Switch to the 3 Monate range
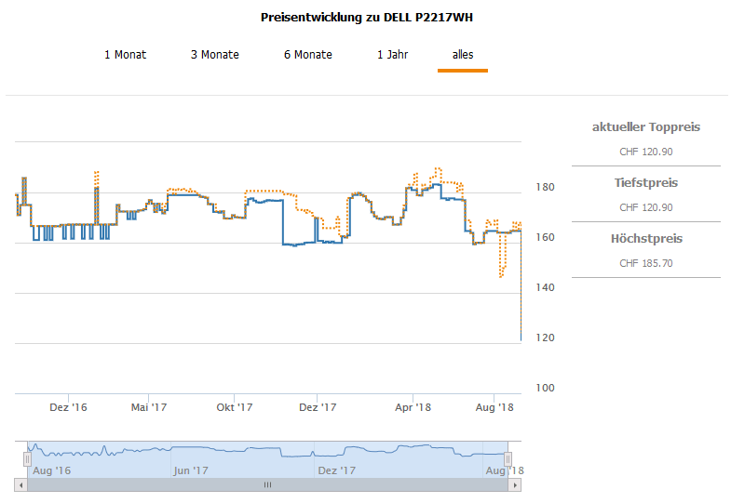The height and width of the screenshot is (503, 731). [x=214, y=55]
